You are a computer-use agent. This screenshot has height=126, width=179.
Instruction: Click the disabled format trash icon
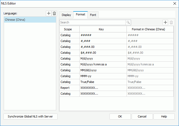171,23
